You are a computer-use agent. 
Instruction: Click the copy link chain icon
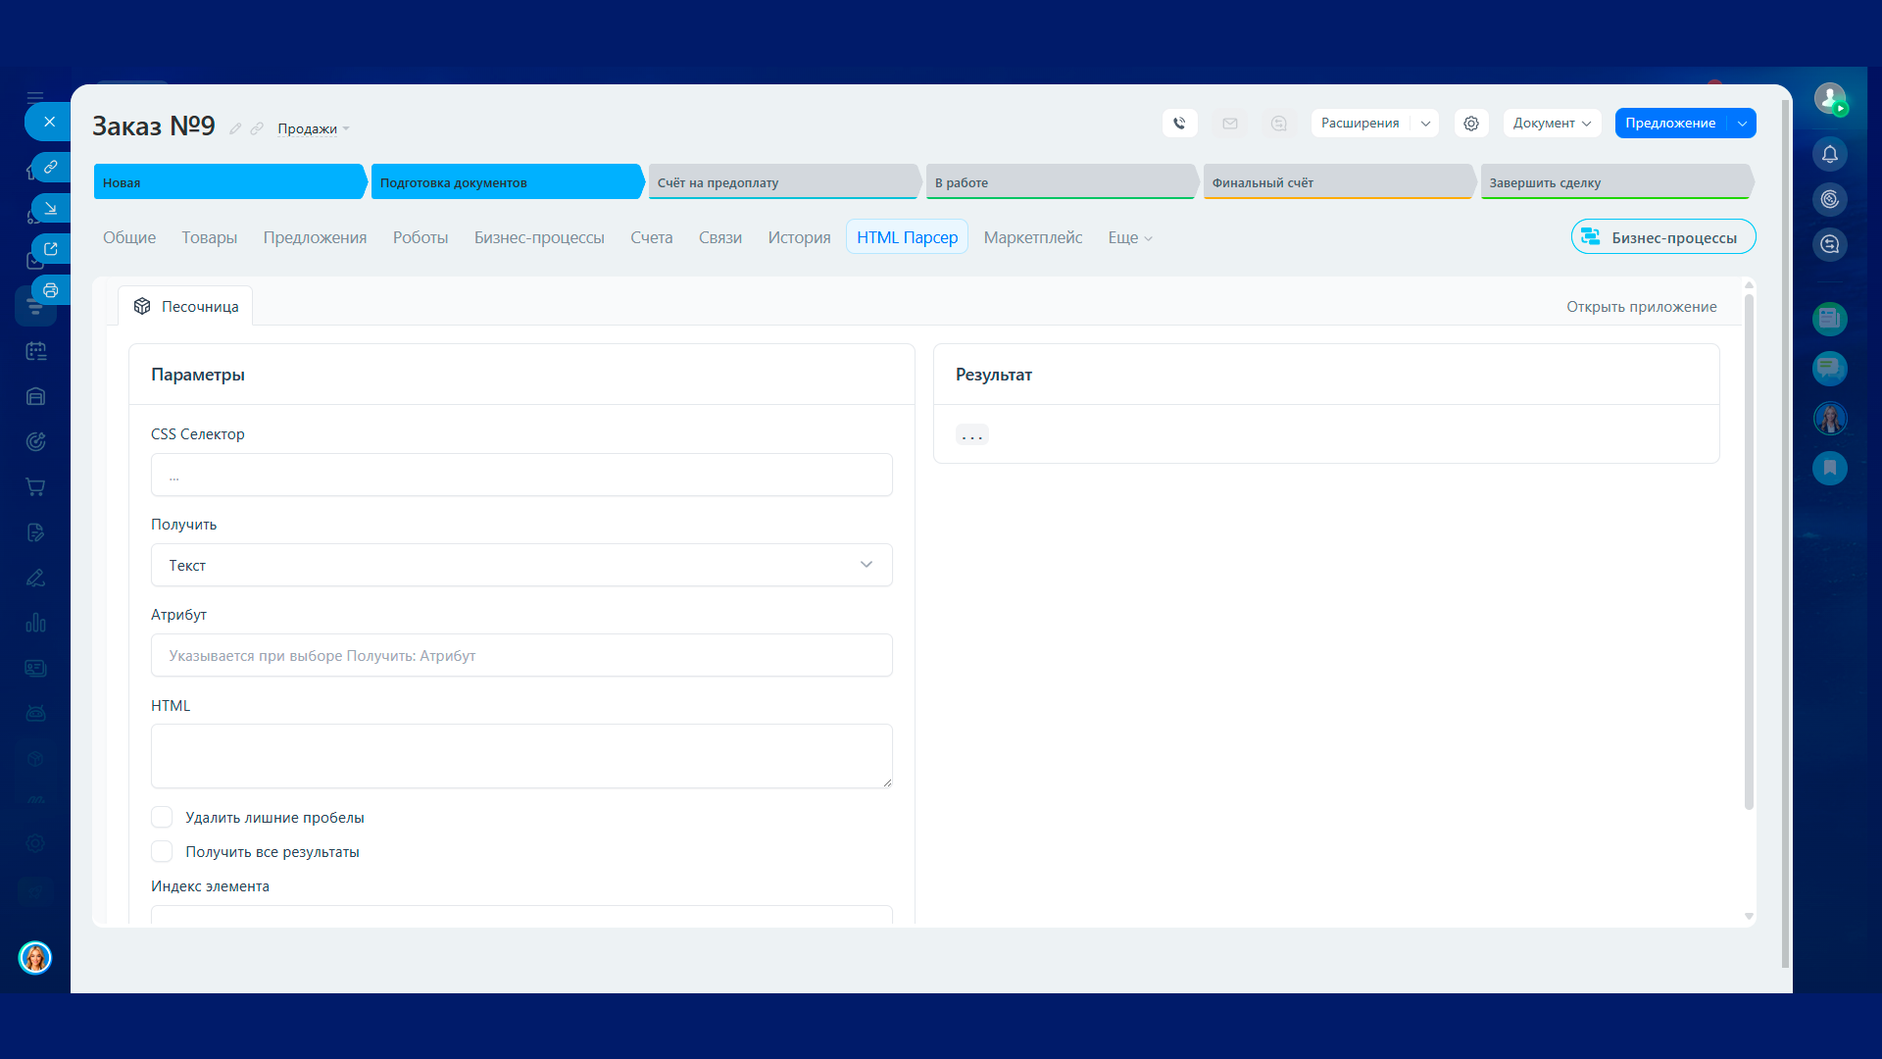(51, 167)
